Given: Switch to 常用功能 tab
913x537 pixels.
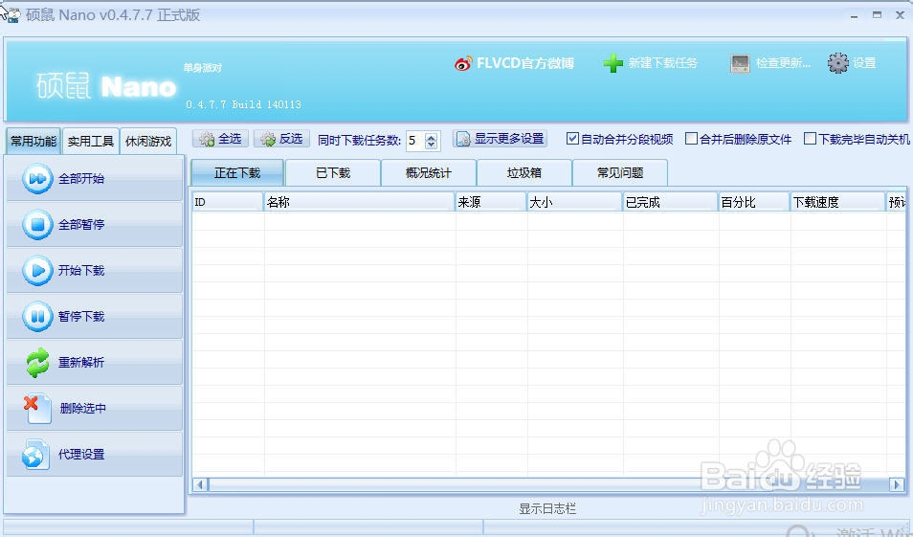Looking at the screenshot, I should [33, 142].
